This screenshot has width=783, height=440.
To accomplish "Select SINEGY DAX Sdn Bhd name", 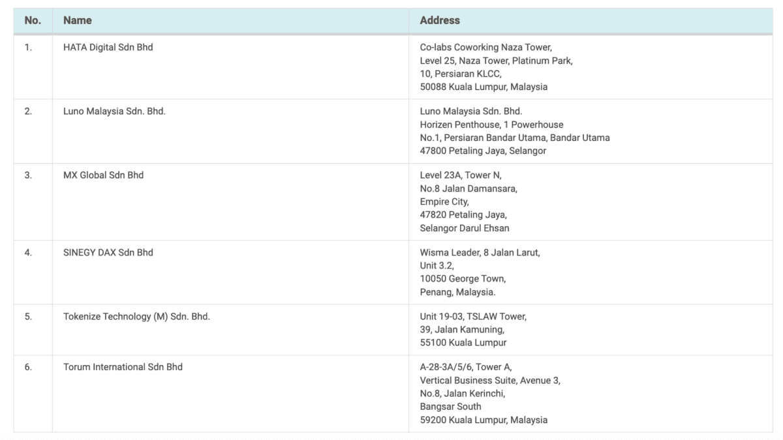I will point(108,252).
